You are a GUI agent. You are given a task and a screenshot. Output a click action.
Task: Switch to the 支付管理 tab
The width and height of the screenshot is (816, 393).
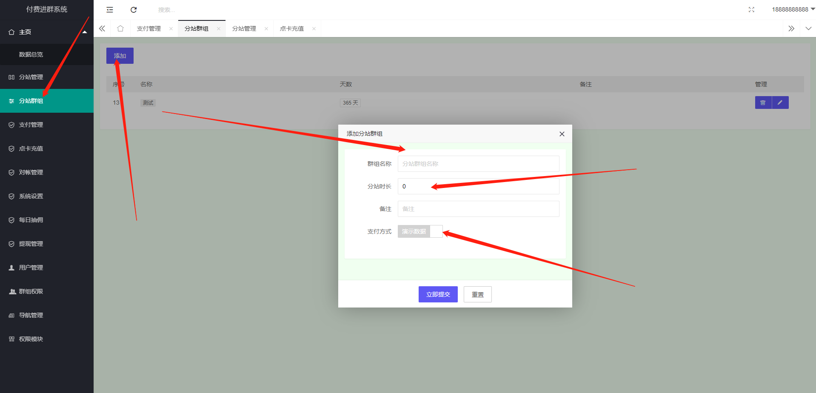(x=149, y=28)
